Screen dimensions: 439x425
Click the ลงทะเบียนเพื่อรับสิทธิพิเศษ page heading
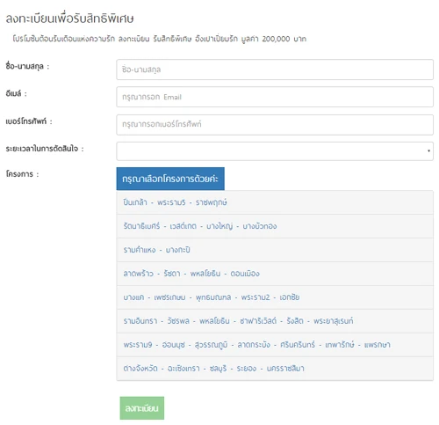point(69,18)
